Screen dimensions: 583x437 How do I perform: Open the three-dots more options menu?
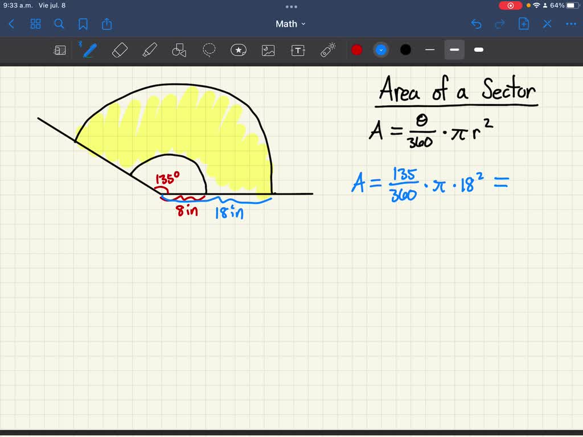pos(570,24)
